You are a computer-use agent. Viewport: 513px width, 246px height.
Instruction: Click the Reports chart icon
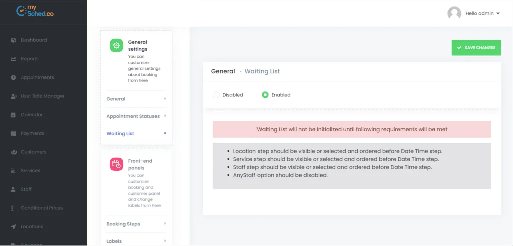pyautogui.click(x=13, y=59)
